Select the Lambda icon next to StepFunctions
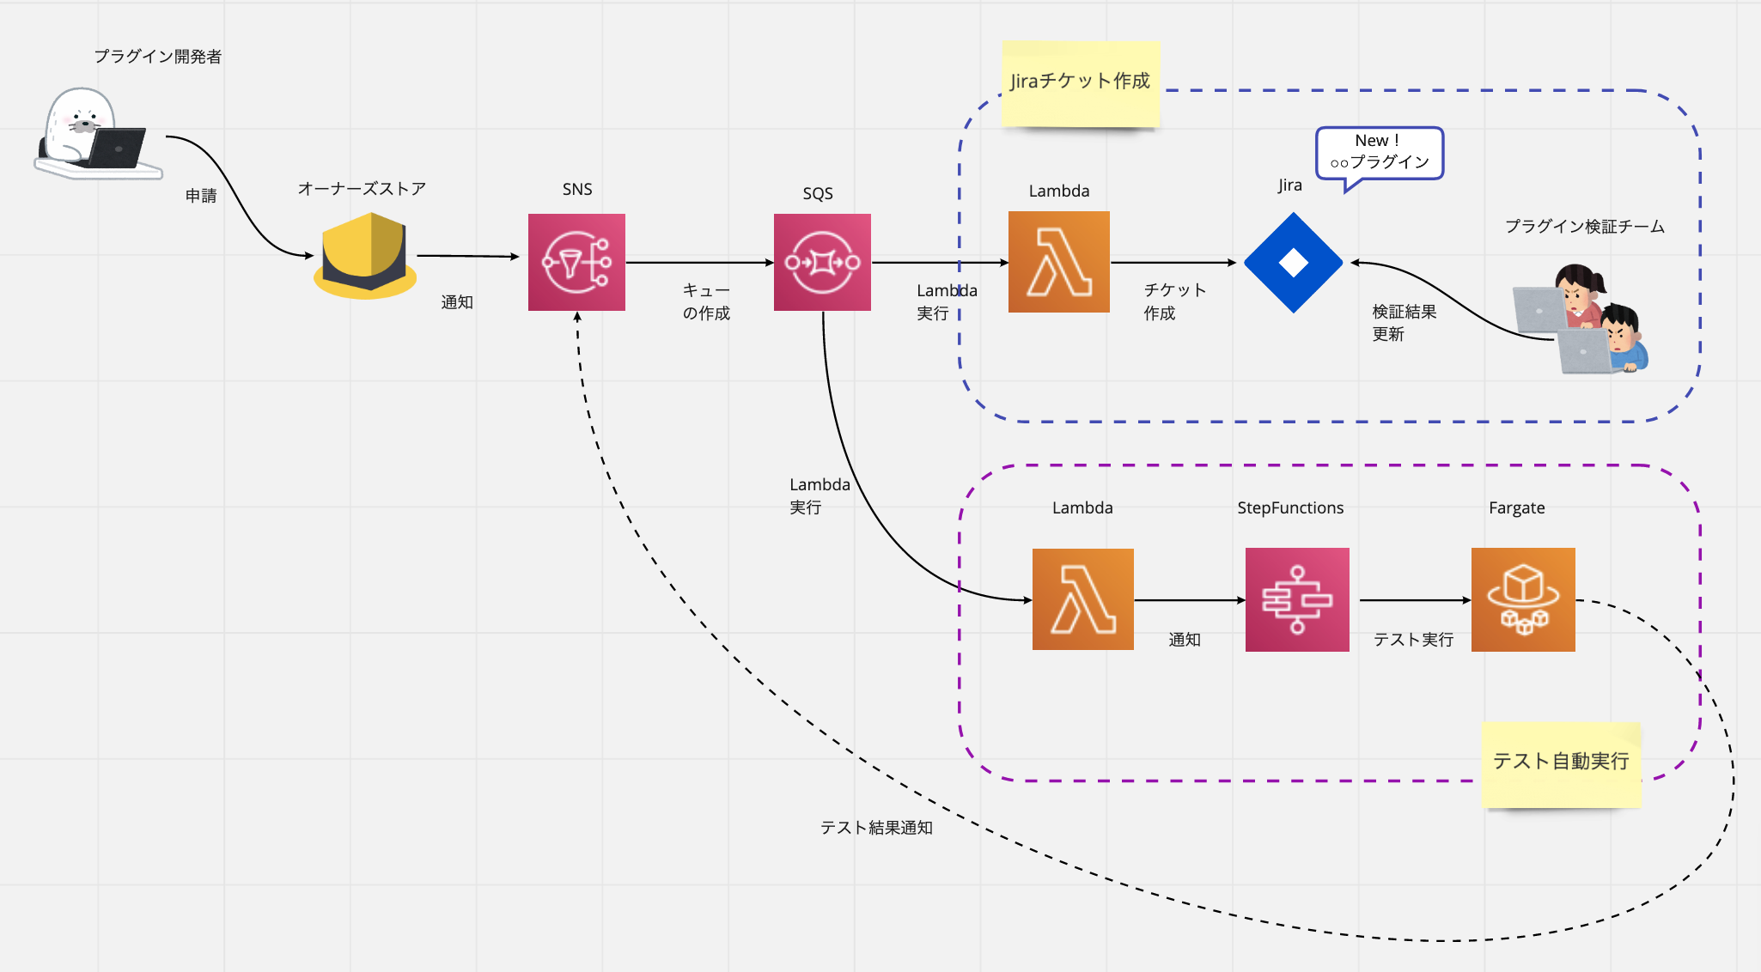Image resolution: width=1761 pixels, height=972 pixels. coord(1083,599)
